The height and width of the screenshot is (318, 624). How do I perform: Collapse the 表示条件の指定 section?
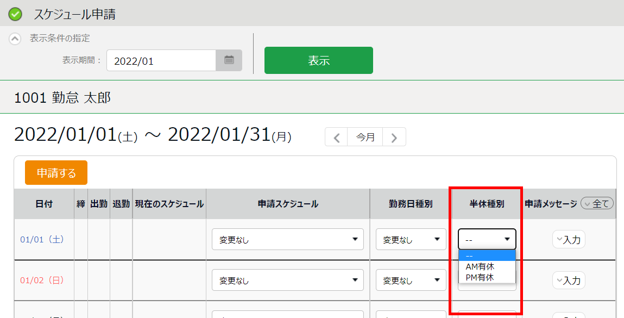pos(16,39)
